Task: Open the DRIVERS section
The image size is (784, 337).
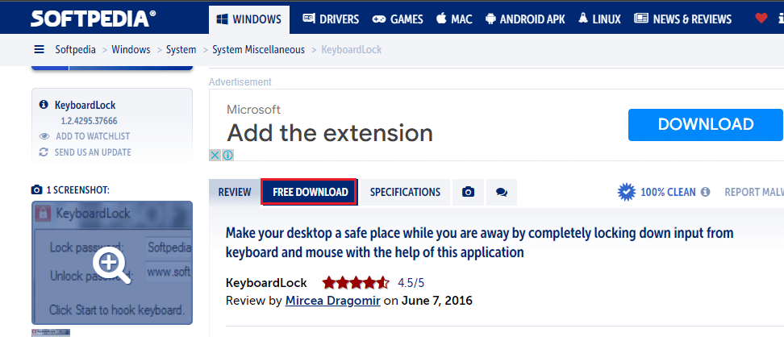Action: click(x=331, y=19)
